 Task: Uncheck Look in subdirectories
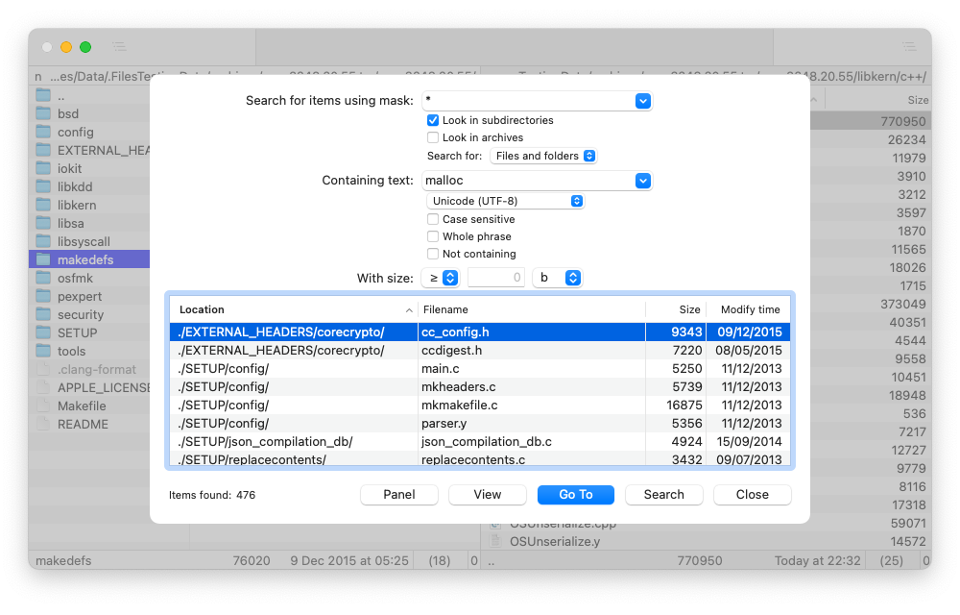[x=434, y=120]
